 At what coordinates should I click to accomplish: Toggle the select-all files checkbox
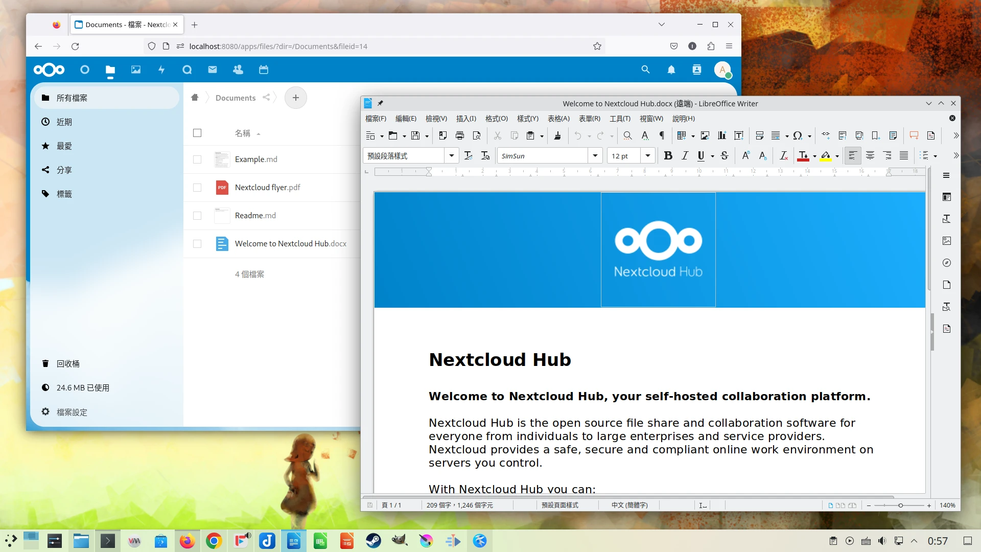[197, 133]
